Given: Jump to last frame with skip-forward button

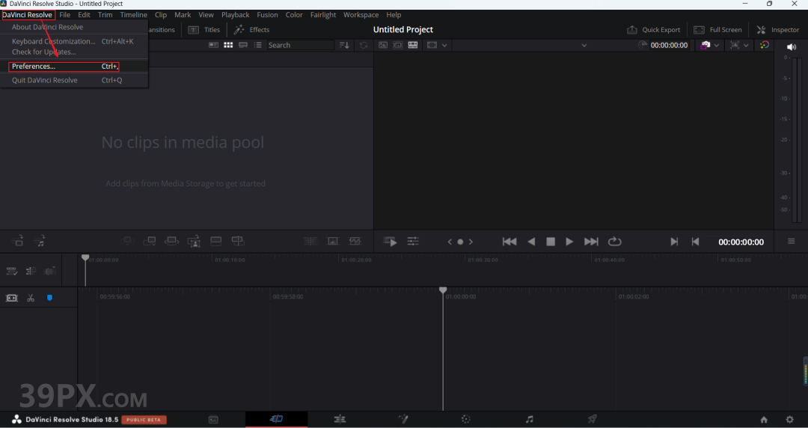Looking at the screenshot, I should coord(591,242).
